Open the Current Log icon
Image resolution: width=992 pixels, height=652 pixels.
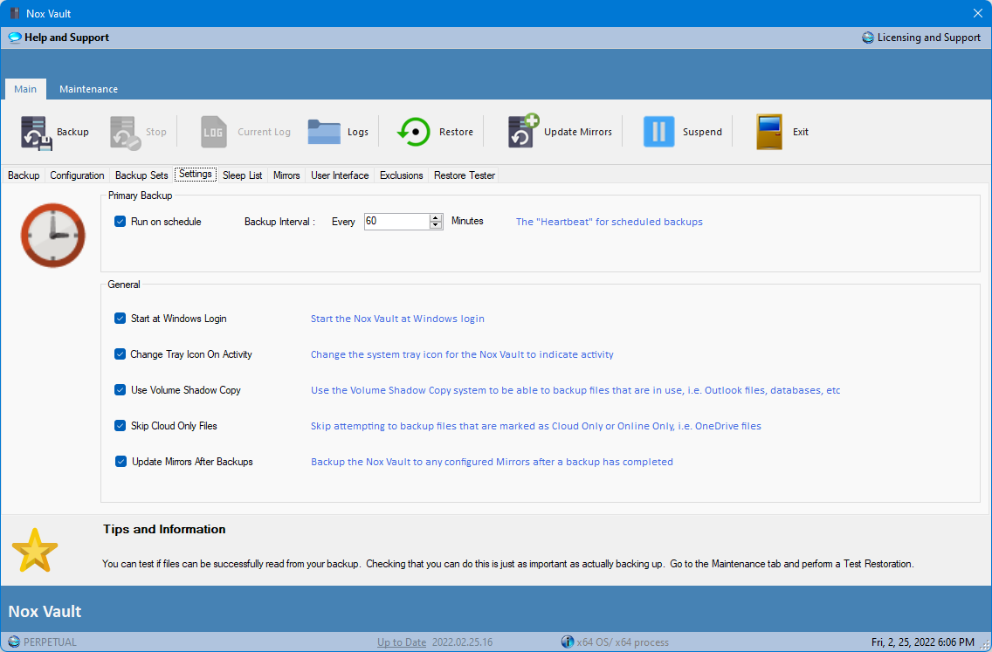click(214, 132)
